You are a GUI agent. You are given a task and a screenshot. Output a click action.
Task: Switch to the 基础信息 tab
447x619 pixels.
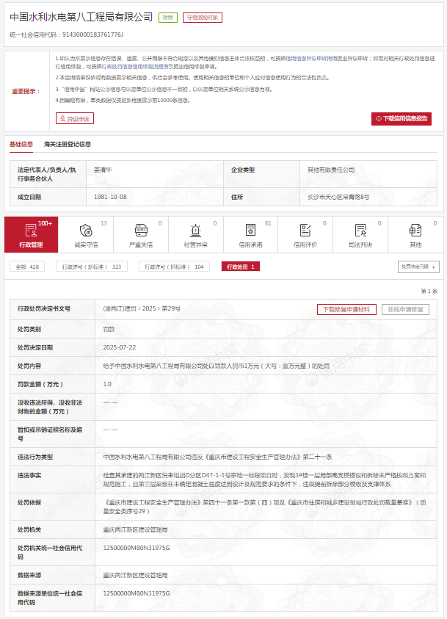click(x=21, y=144)
